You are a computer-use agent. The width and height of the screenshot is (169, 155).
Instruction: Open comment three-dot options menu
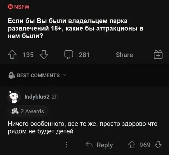(x=67, y=145)
